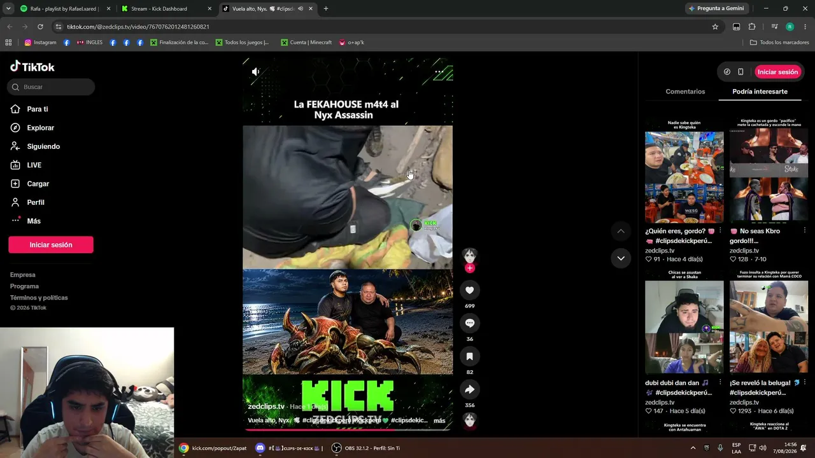The width and height of the screenshot is (815, 458).
Task: Open options for ¿Quién eres, gordo? video
Action: (x=720, y=230)
